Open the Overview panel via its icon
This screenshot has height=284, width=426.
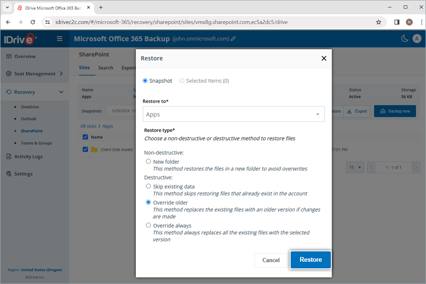9,56
